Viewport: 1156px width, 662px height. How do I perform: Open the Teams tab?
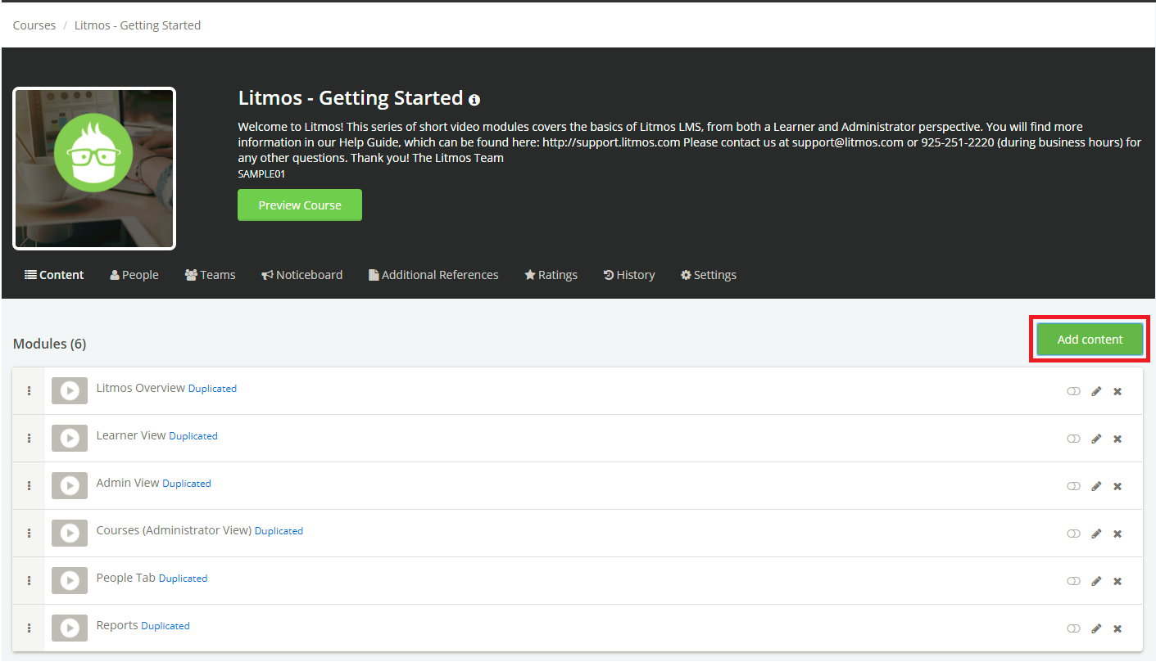pyautogui.click(x=211, y=275)
